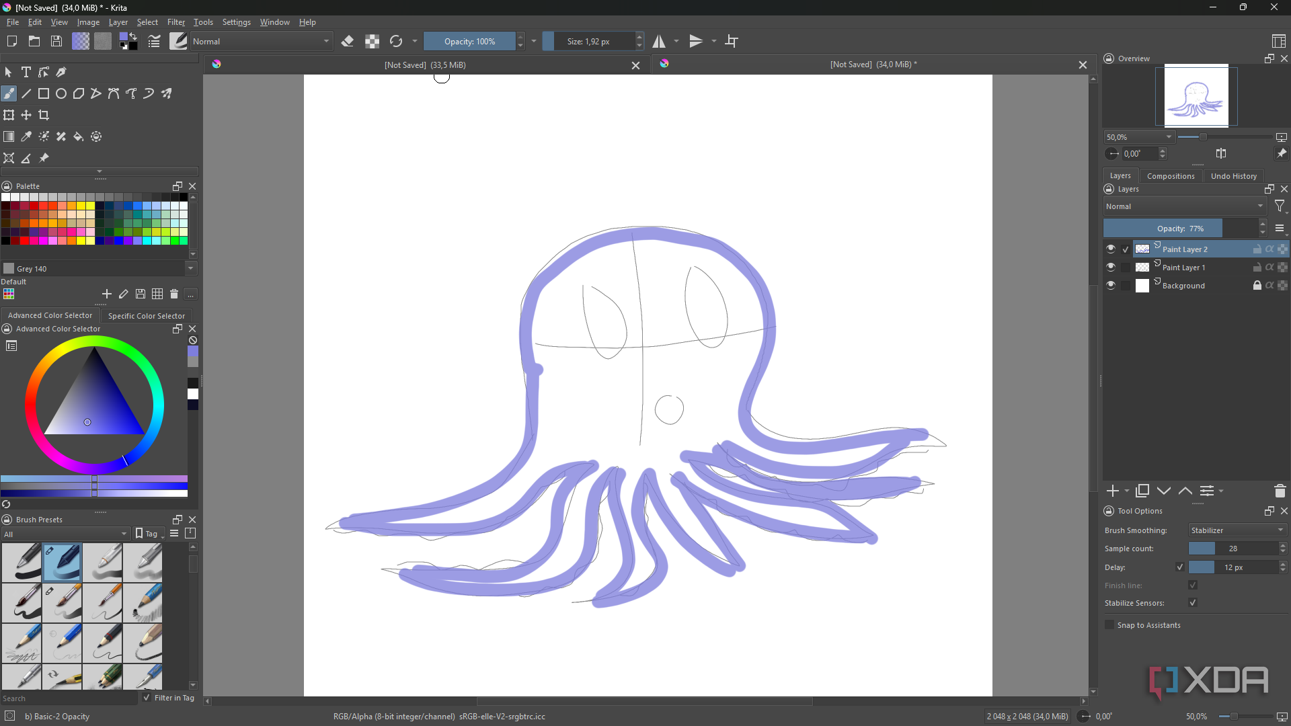Image resolution: width=1291 pixels, height=726 pixels.
Task: Click the Tag button in Brush Presets
Action: click(149, 534)
